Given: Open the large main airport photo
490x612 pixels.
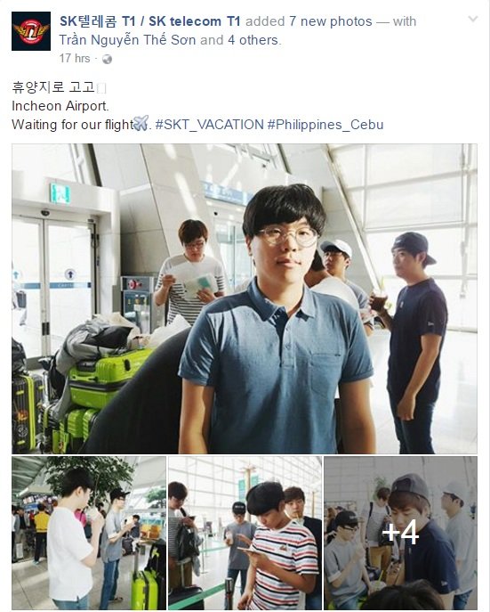Looking at the screenshot, I should [x=245, y=298].
